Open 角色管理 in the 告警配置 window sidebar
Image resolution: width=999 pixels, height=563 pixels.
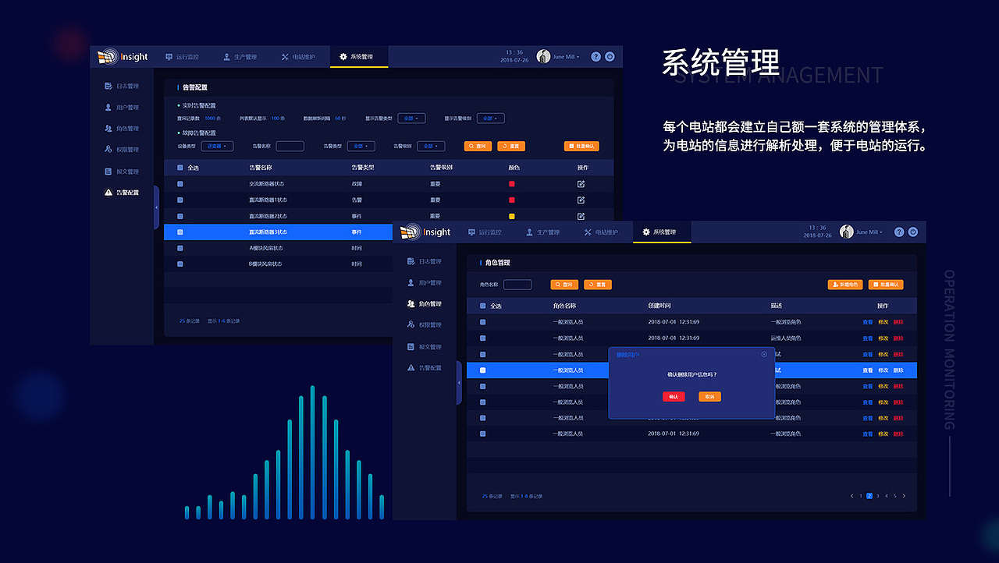tap(122, 129)
